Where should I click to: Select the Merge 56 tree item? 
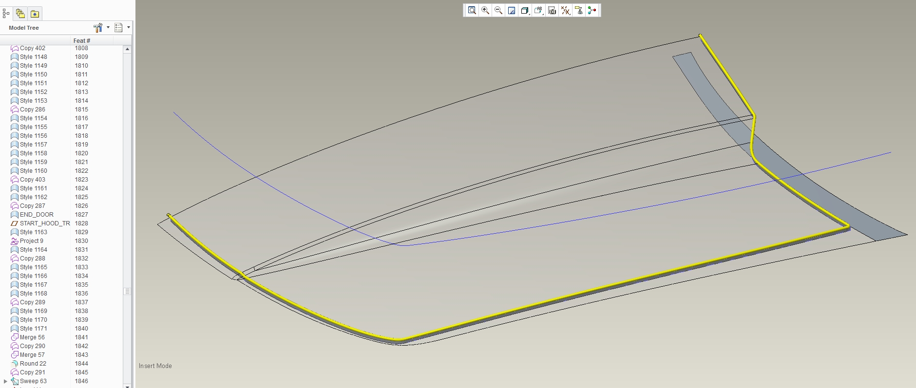(32, 337)
